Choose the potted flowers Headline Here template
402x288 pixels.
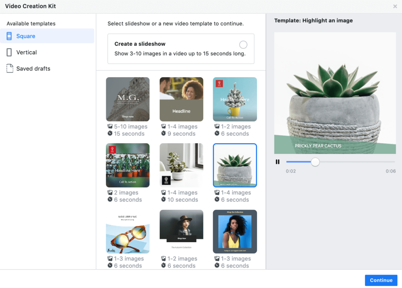click(128, 165)
